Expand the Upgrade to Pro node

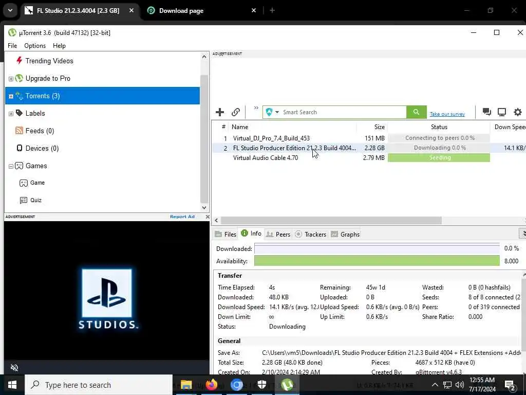tap(11, 79)
